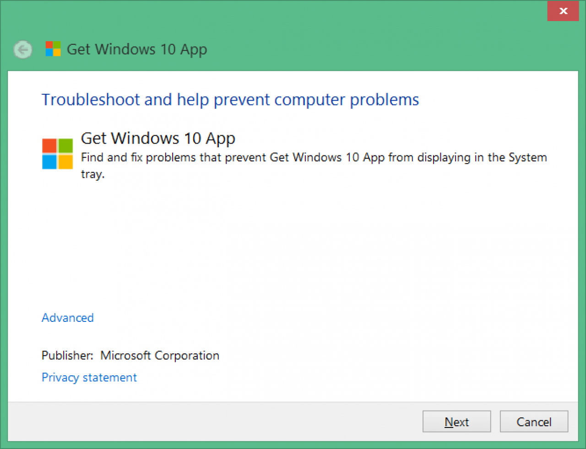
Task: Open the Privacy statement link
Action: click(x=89, y=377)
